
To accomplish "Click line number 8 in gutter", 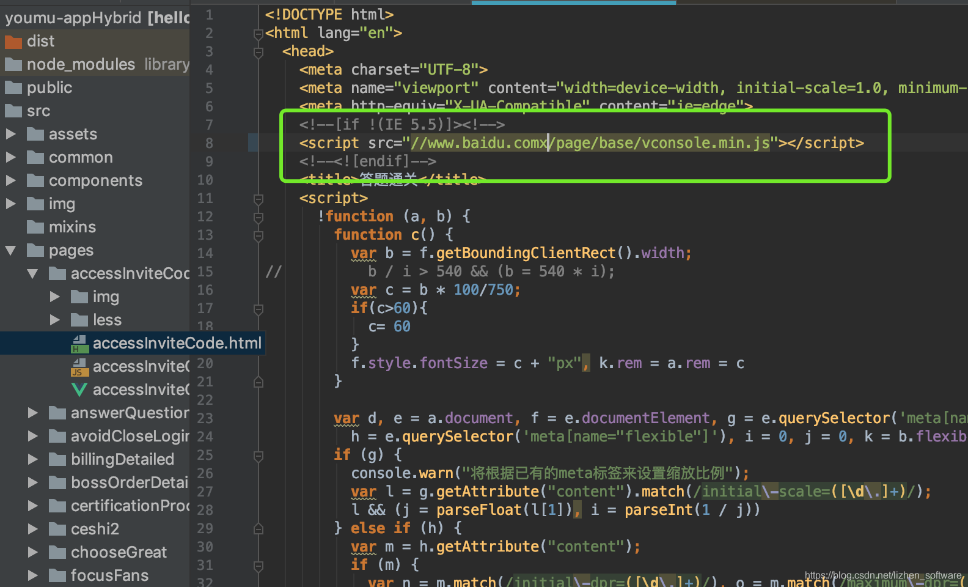I will pos(209,143).
